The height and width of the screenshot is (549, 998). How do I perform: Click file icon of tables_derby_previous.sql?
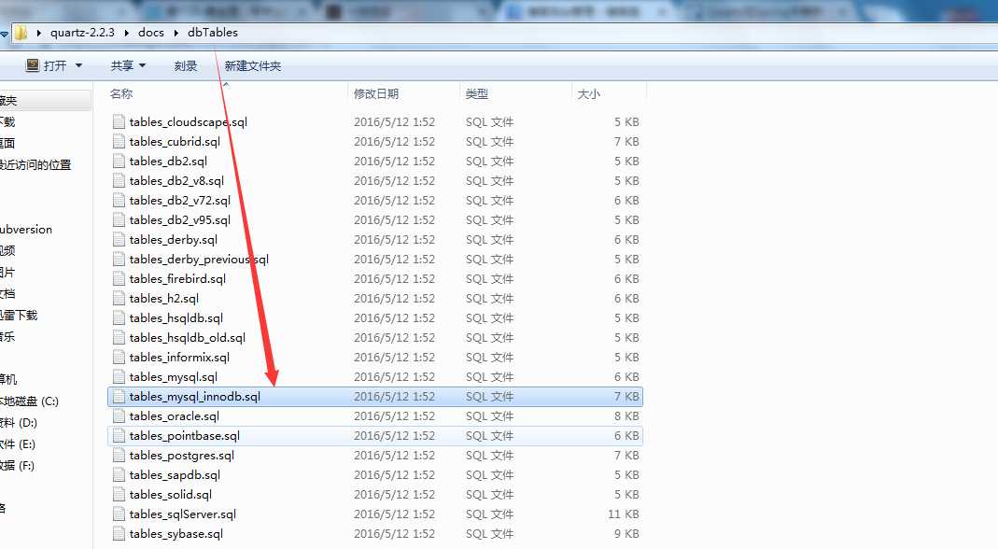tap(119, 260)
